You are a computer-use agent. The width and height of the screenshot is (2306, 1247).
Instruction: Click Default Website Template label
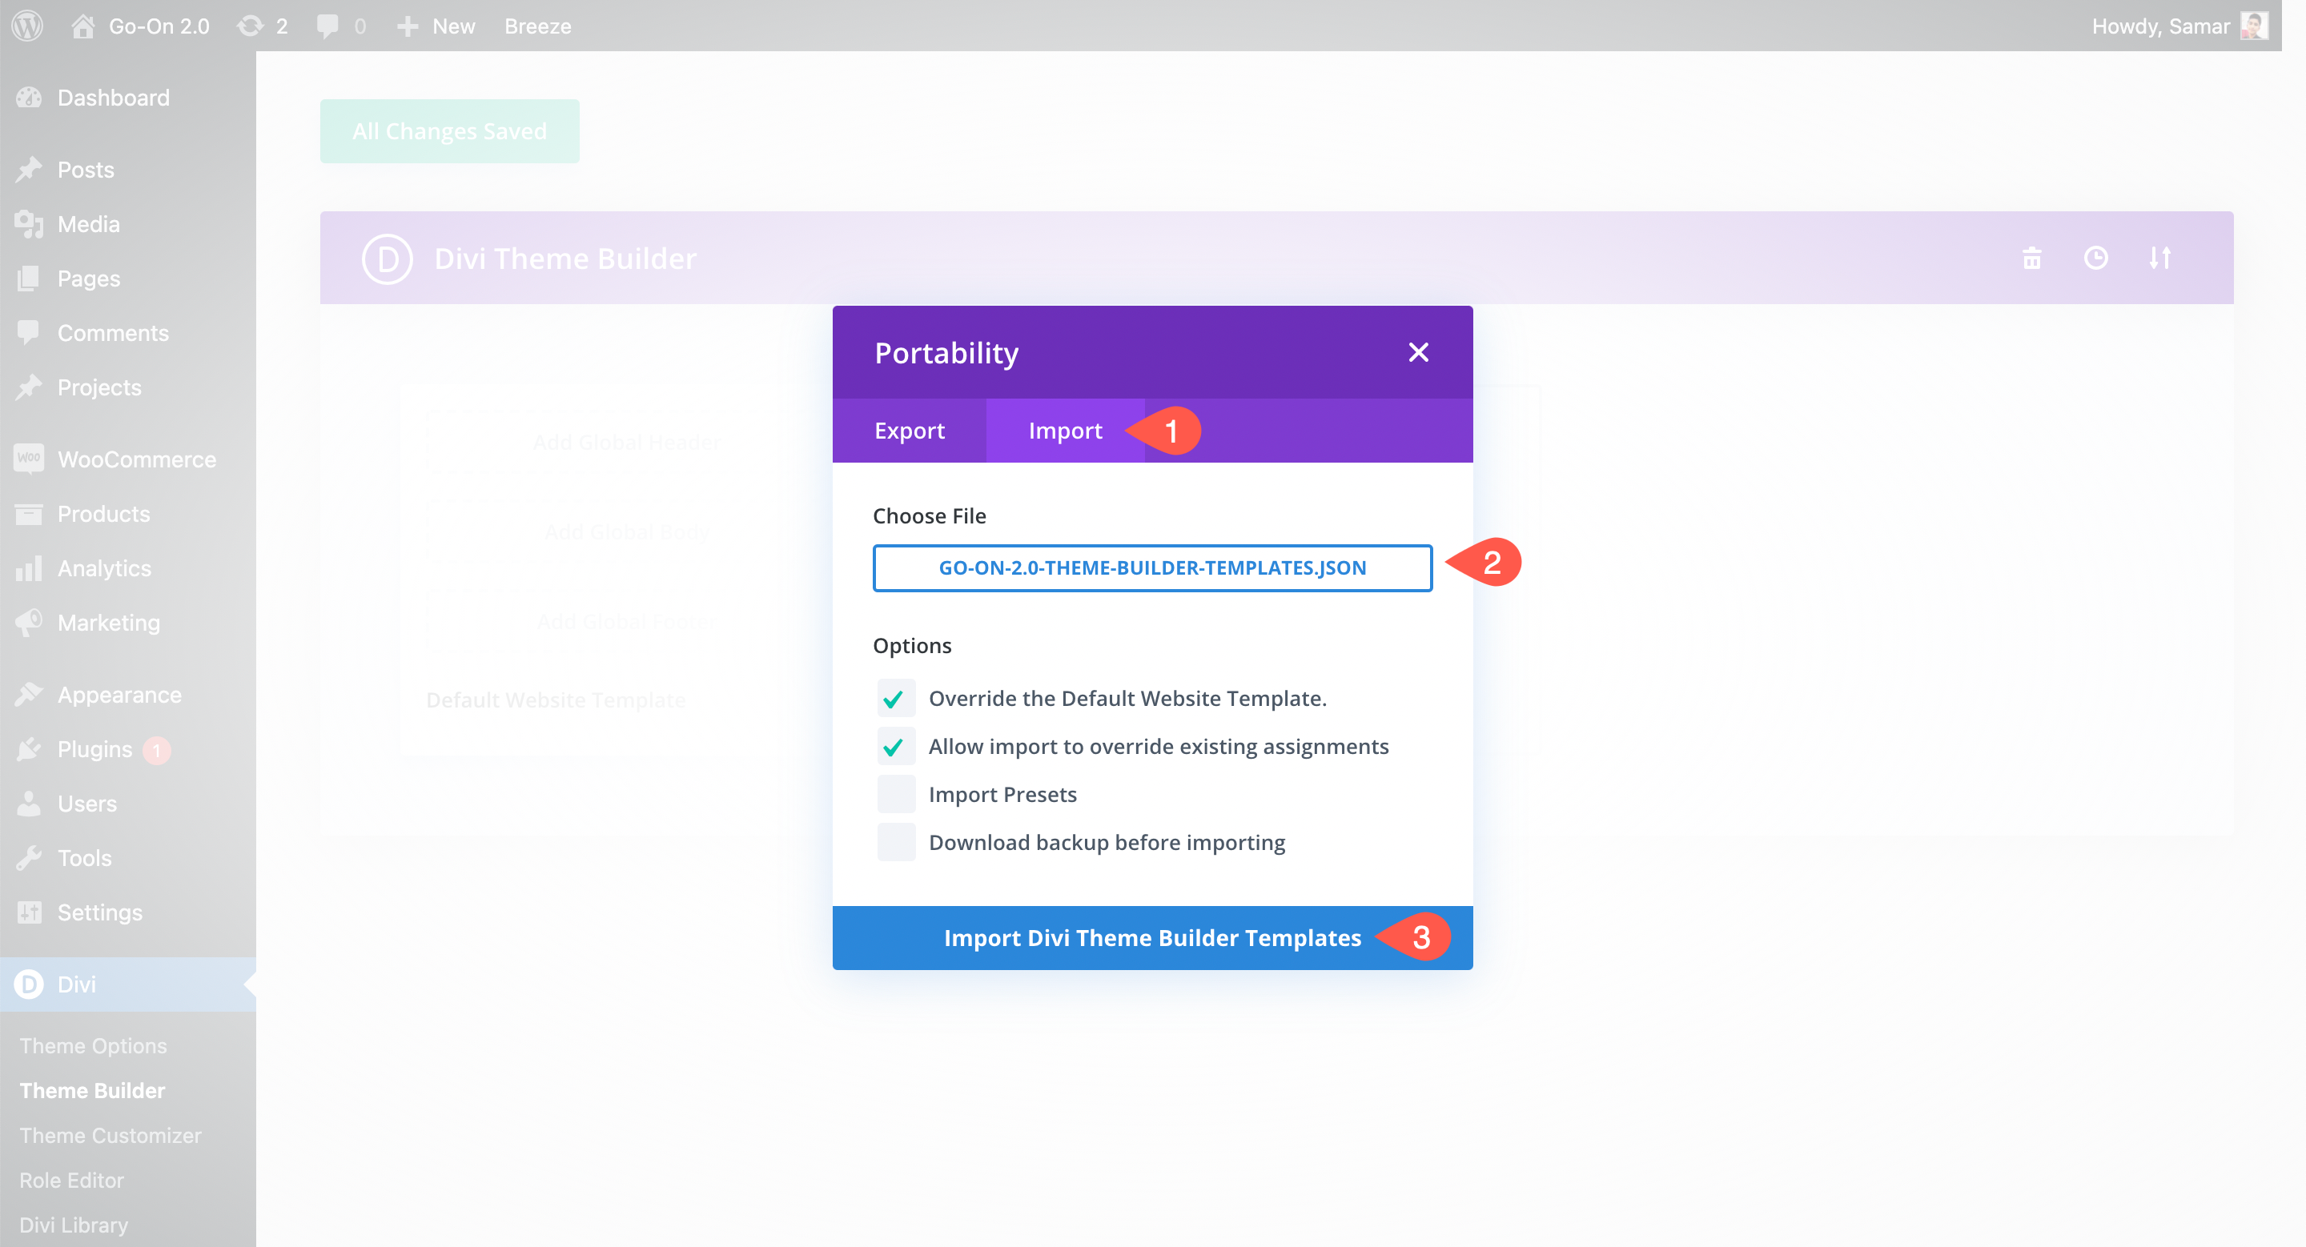556,700
